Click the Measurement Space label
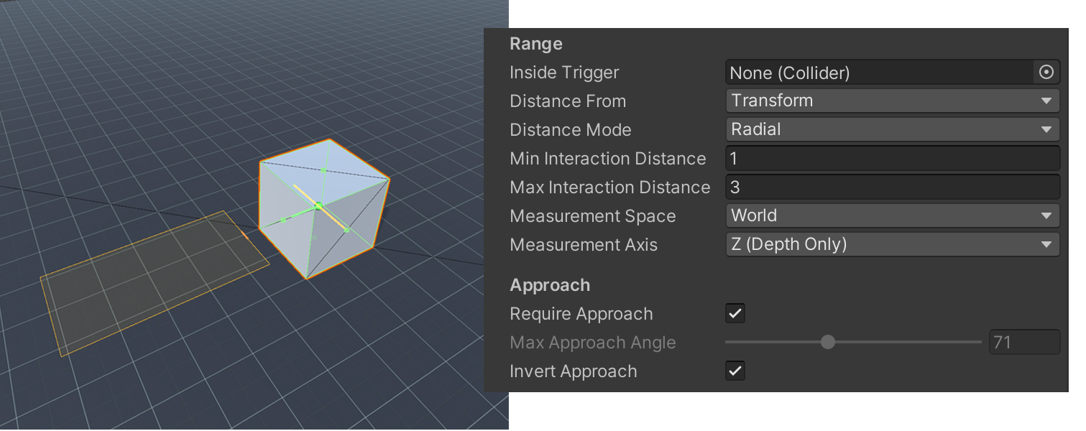This screenshot has width=1086, height=431. click(x=593, y=216)
